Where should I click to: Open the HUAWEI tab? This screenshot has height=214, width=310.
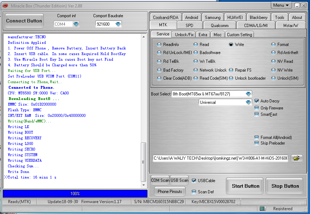[x=235, y=18]
